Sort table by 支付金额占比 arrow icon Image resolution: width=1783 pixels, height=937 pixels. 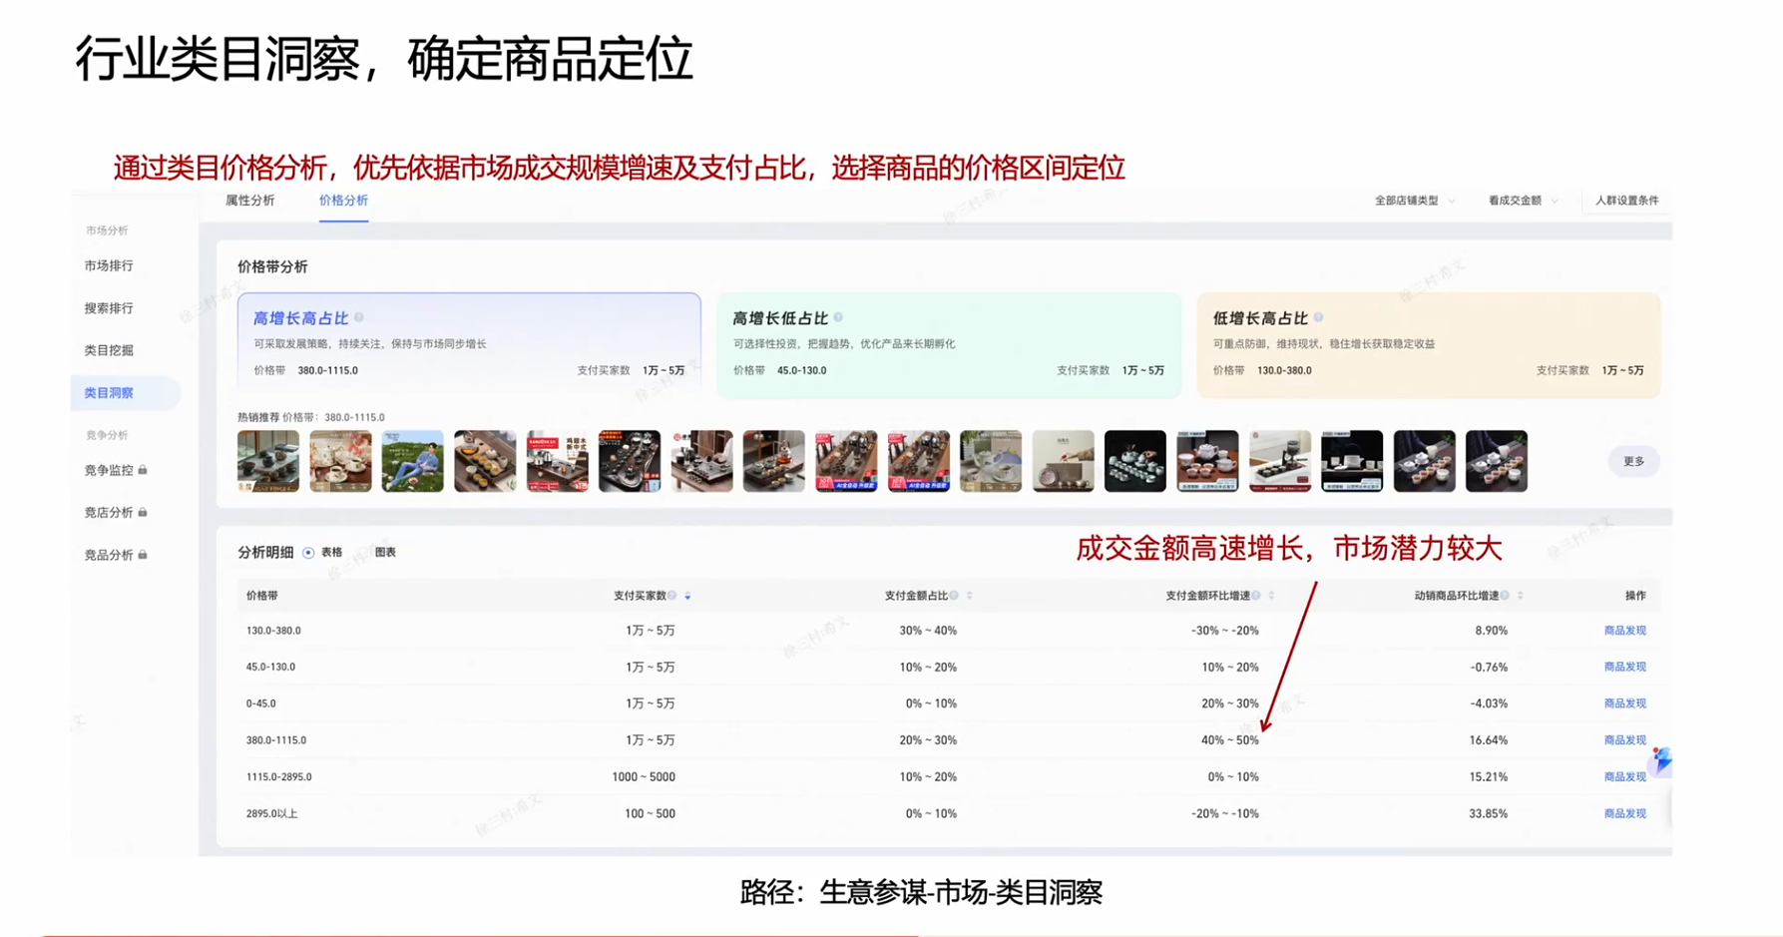click(970, 596)
